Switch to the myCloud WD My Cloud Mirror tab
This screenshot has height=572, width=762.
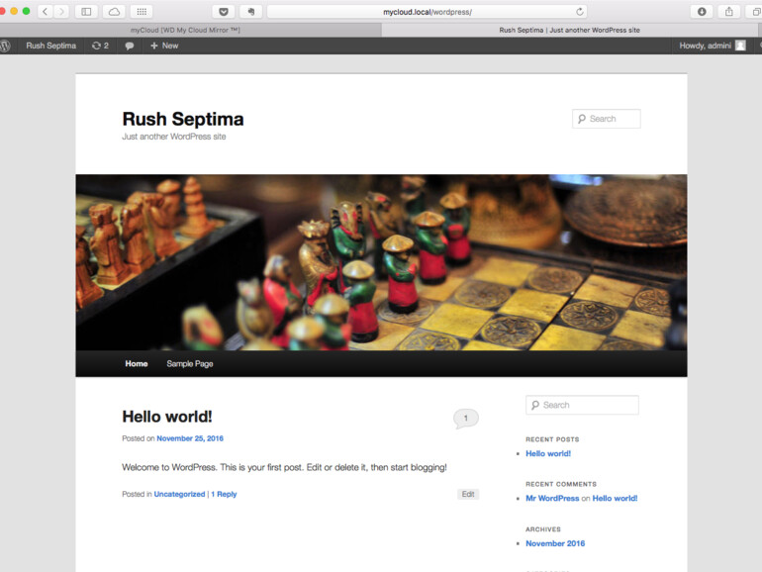coord(185,30)
